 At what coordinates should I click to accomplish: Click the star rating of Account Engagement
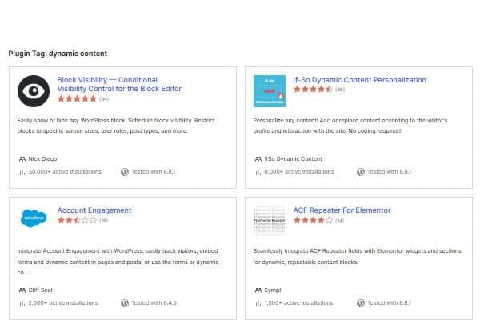click(x=77, y=220)
